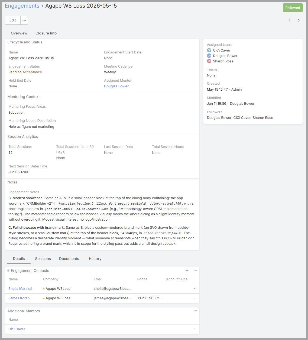Expand row actions for James Koran

click(x=195, y=298)
